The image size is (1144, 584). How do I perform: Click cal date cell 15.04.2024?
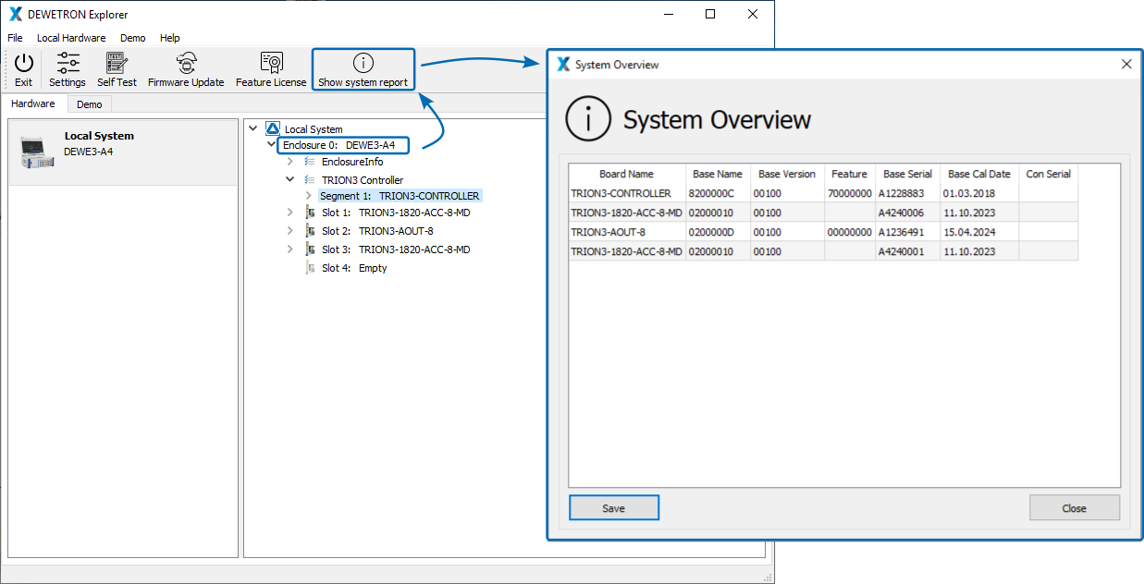pyautogui.click(x=979, y=232)
